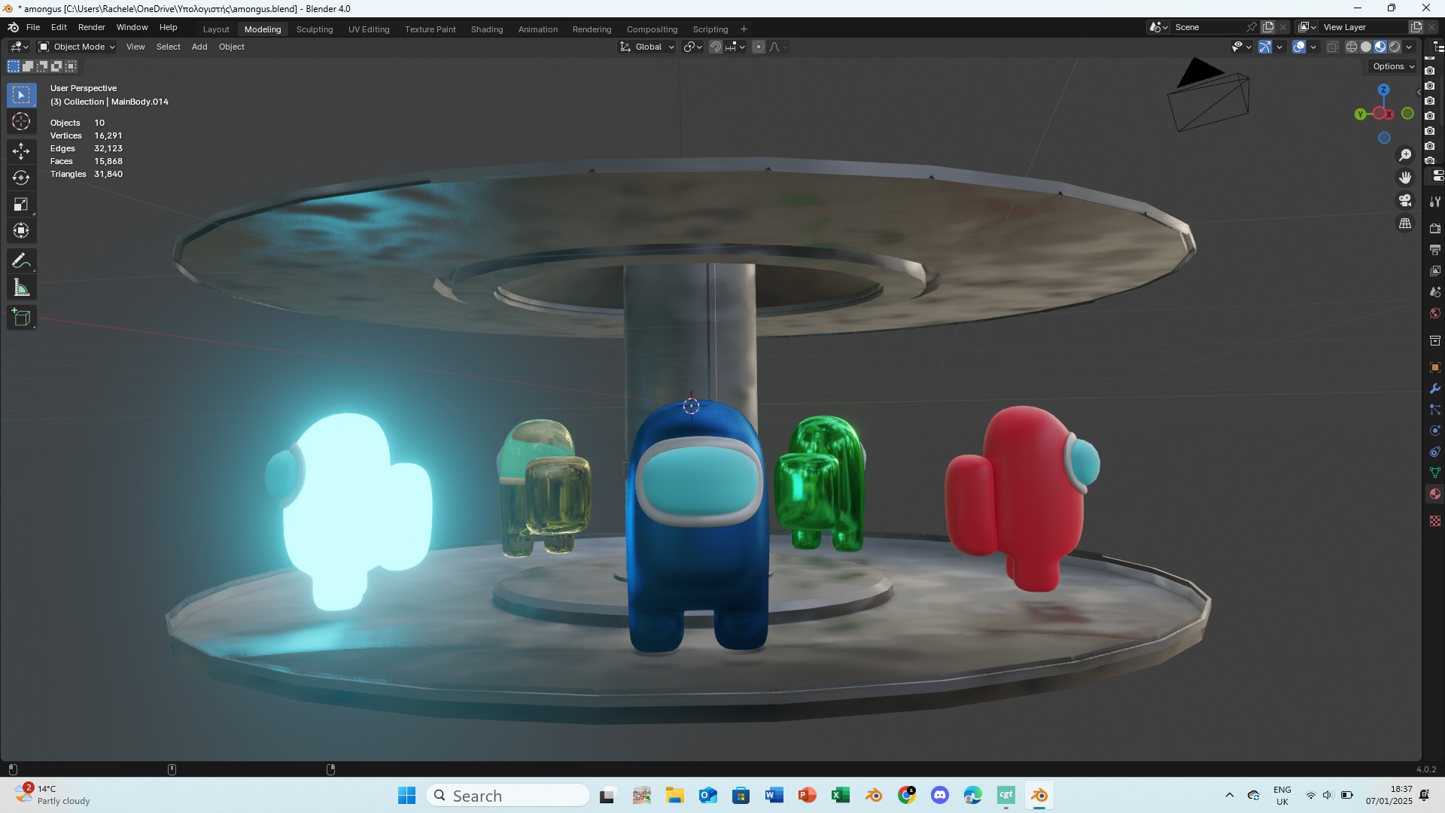The width and height of the screenshot is (1445, 813).
Task: Choose the Move tool
Action: [x=21, y=151]
